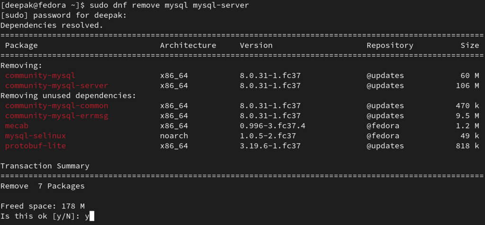Click the Size column header
Screen dimensions: 485x225
(470, 45)
